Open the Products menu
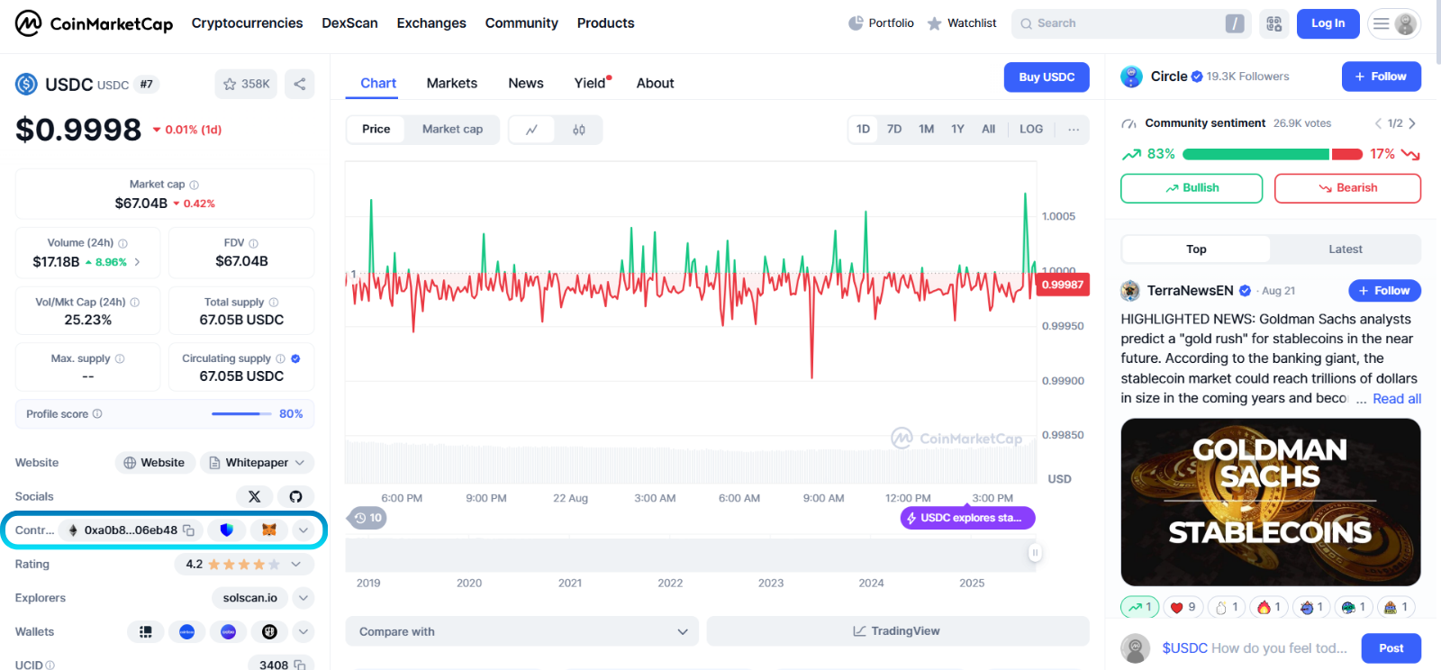Image resolution: width=1441 pixels, height=670 pixels. (605, 23)
